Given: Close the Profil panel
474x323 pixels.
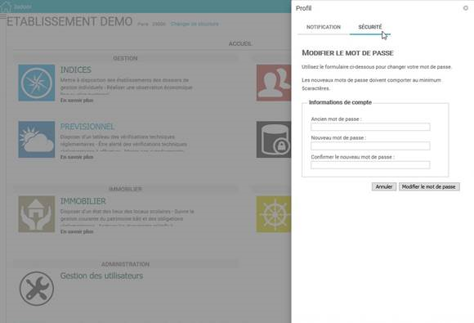Looking at the screenshot, I should click(x=466, y=8).
